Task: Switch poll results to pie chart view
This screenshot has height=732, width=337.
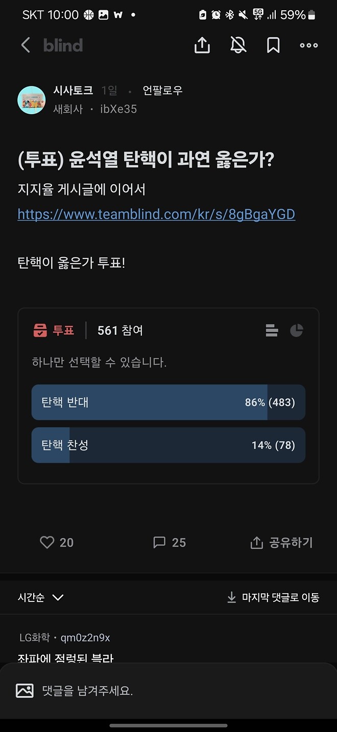Action: pos(297,331)
